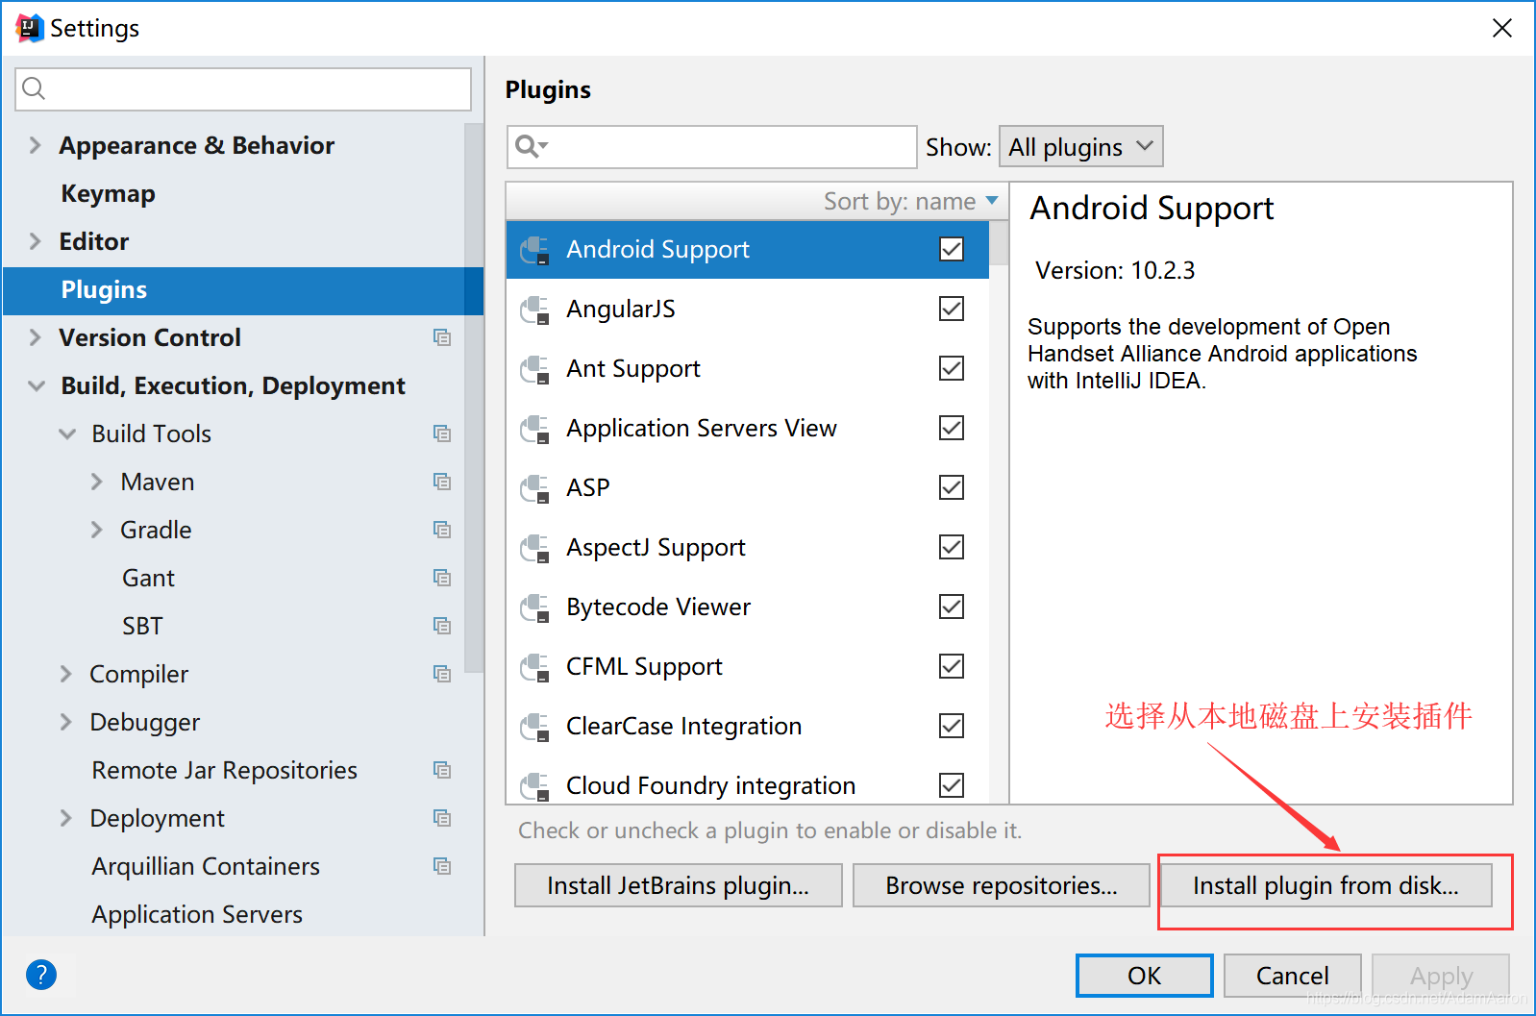
Task: Click the project-level icon beside Maven
Action: coord(442,482)
